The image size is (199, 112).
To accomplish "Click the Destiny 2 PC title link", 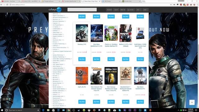I will tap(82, 44).
